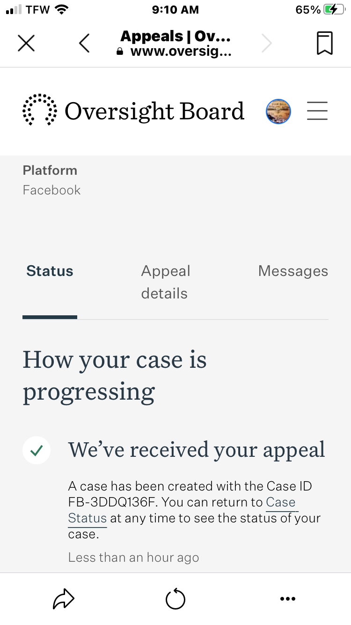This screenshot has height=625, width=351.
Task: Tap the share arrow icon
Action: (64, 599)
